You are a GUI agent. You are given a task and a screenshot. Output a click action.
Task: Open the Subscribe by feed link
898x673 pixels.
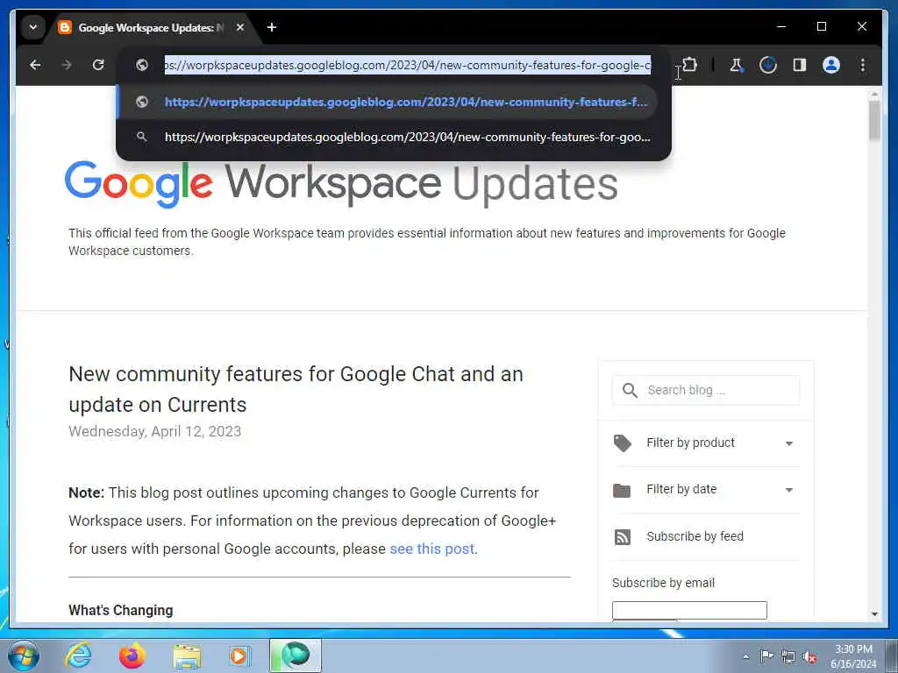tap(695, 536)
